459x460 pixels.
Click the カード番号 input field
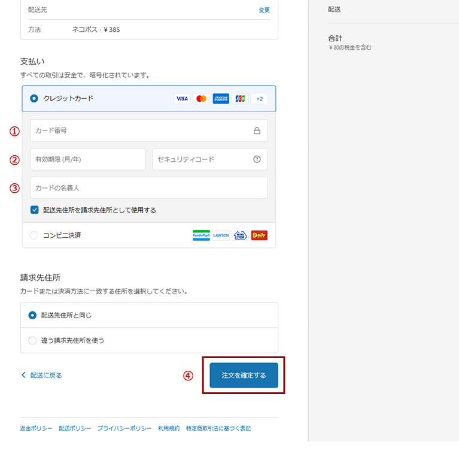pyautogui.click(x=149, y=131)
